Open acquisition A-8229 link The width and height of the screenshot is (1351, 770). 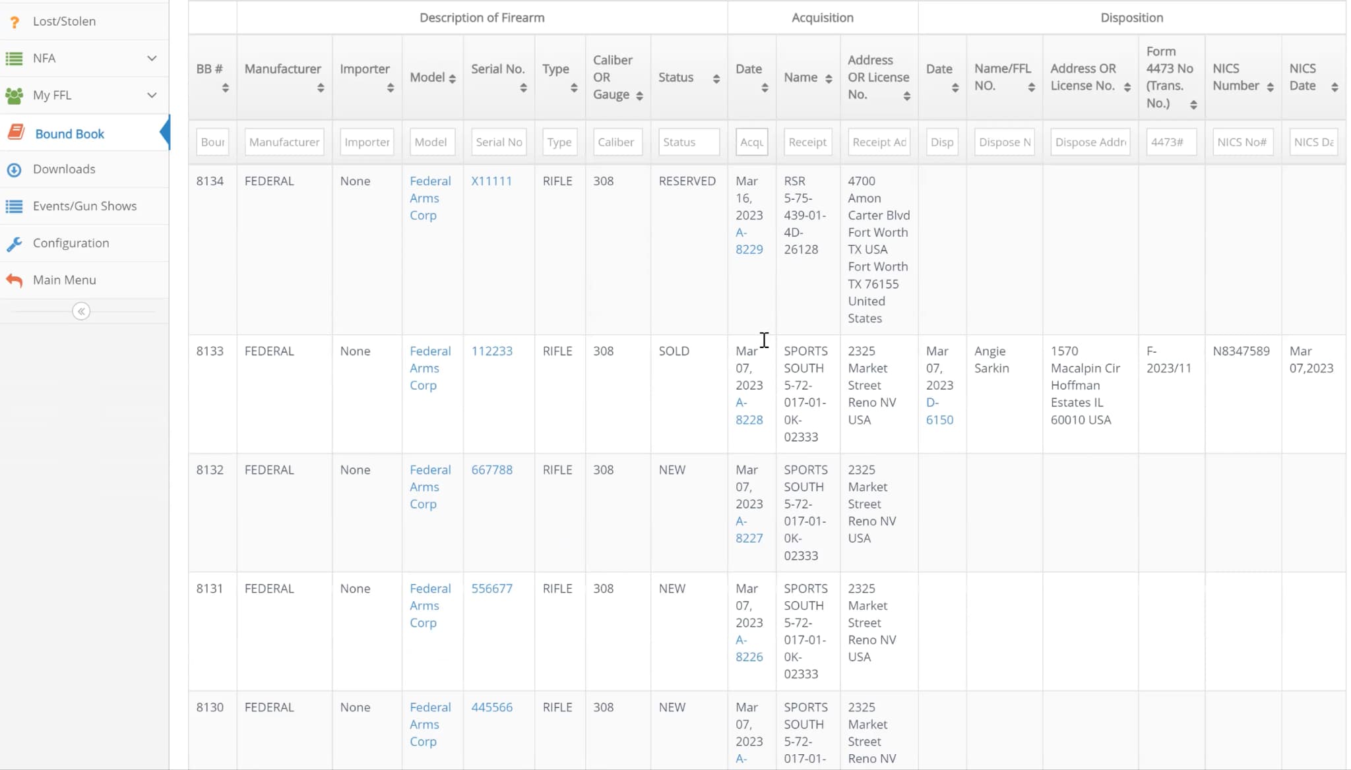click(749, 241)
